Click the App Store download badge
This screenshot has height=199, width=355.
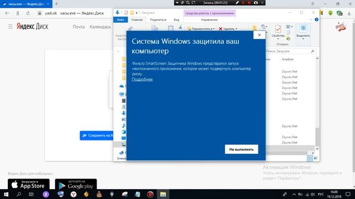(28, 184)
